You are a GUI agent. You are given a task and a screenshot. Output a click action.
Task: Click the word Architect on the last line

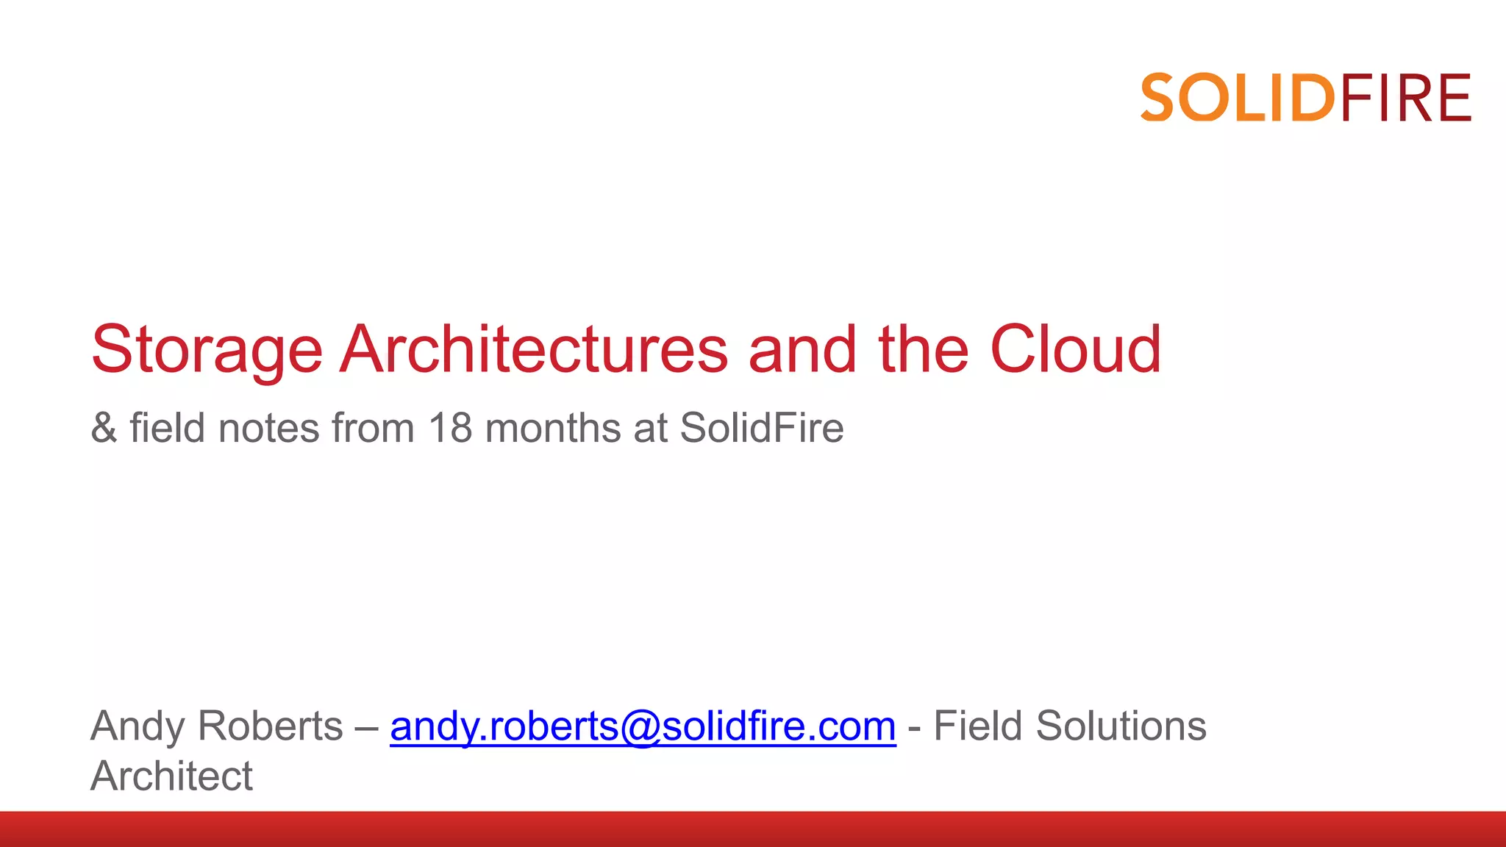pyautogui.click(x=171, y=776)
